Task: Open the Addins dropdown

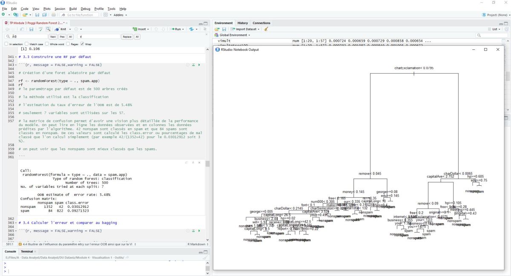Action: click(120, 15)
